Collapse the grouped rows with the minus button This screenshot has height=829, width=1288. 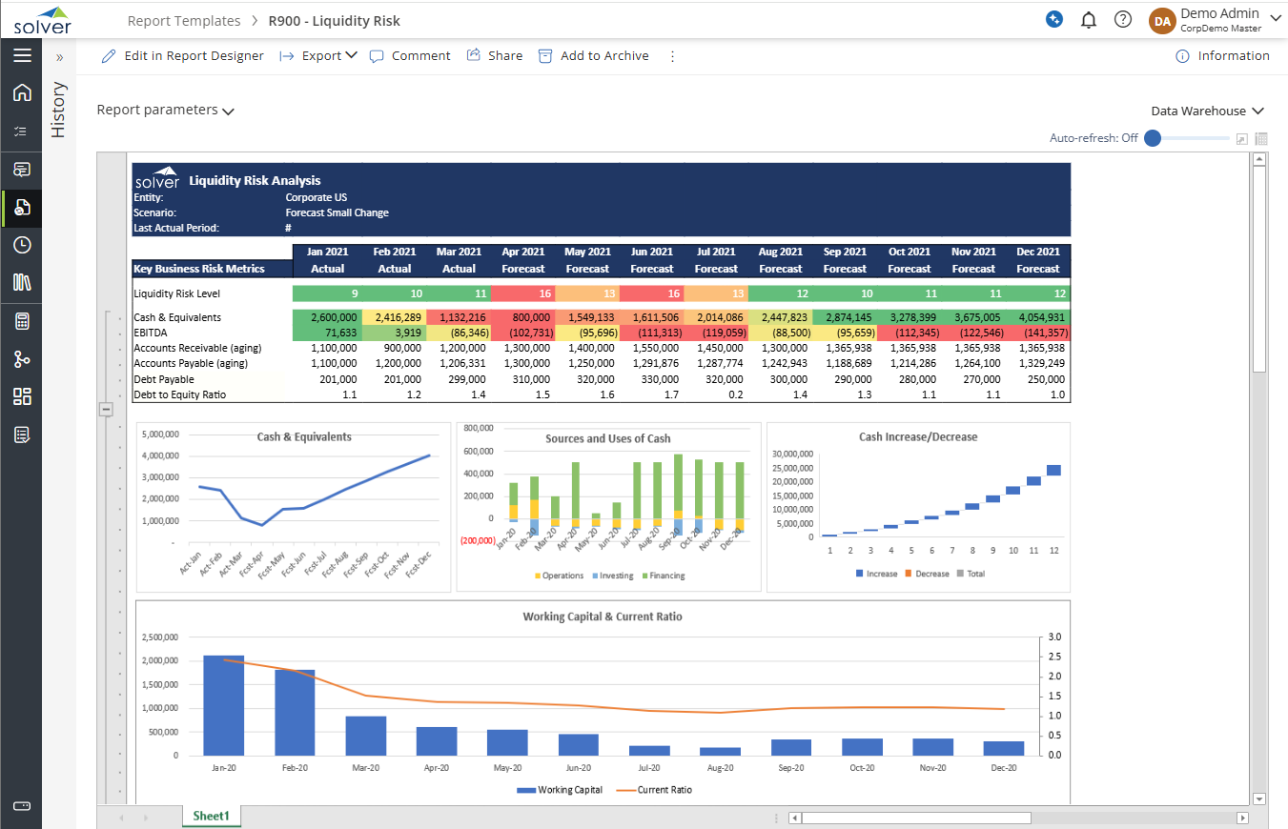106,410
